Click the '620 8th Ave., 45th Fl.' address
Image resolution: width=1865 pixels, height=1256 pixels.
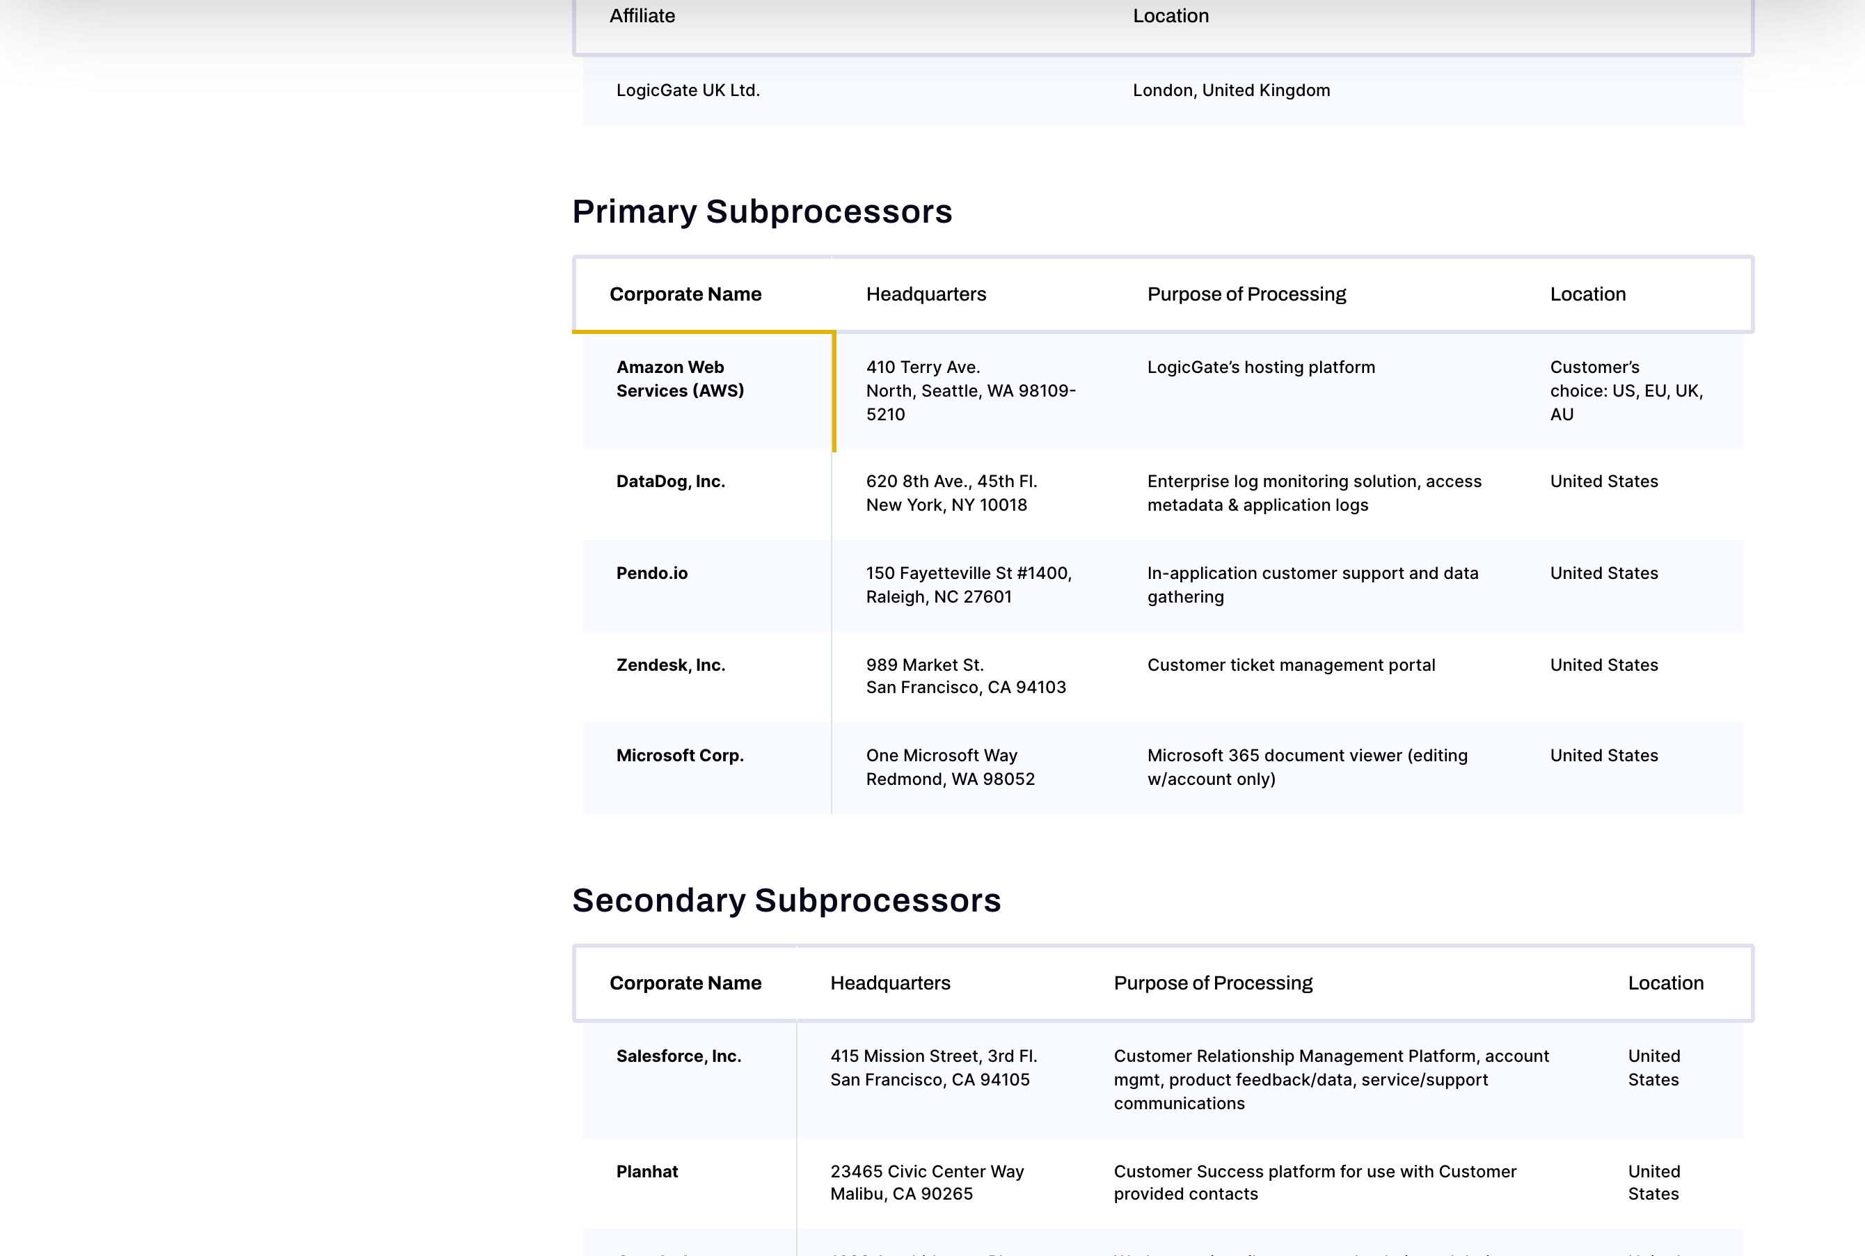pyautogui.click(x=952, y=493)
